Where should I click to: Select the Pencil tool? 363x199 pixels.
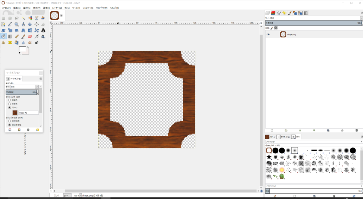click(x=17, y=36)
